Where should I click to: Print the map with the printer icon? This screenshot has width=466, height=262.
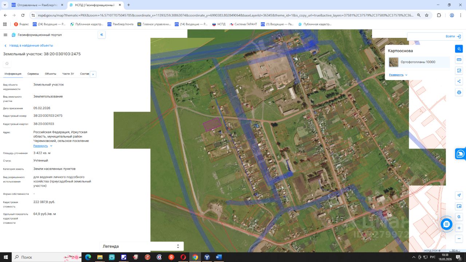pyautogui.click(x=459, y=92)
